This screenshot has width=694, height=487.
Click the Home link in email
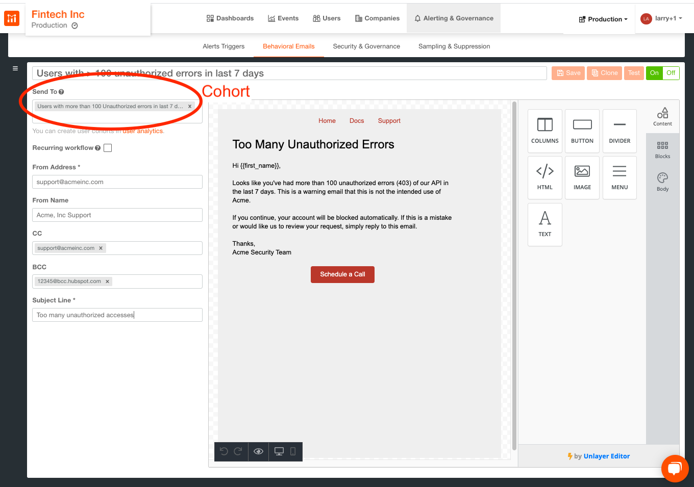(327, 121)
